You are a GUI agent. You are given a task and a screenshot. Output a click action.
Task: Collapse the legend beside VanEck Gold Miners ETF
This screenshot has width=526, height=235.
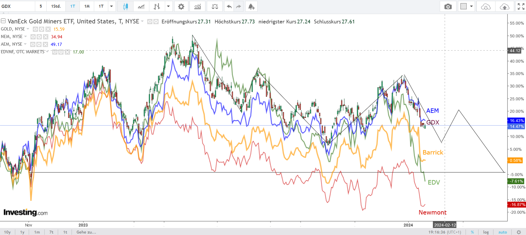(3, 21)
